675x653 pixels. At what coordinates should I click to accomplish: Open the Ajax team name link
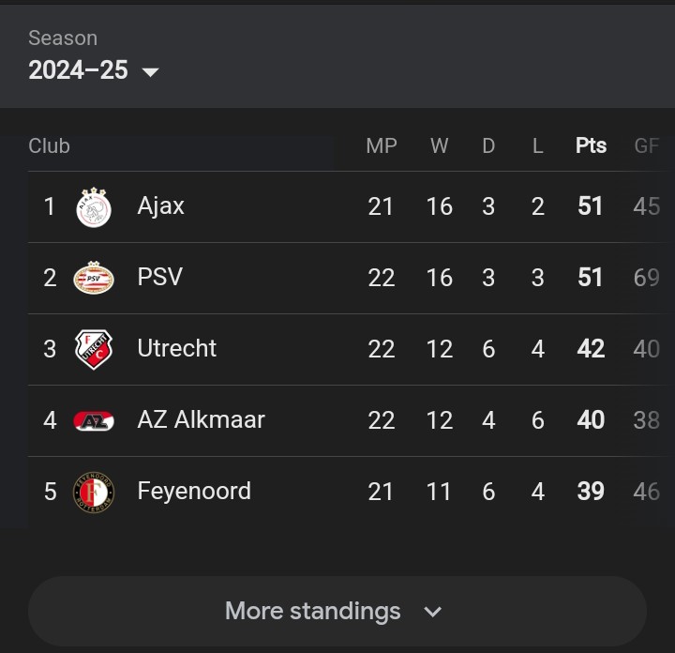click(x=160, y=205)
